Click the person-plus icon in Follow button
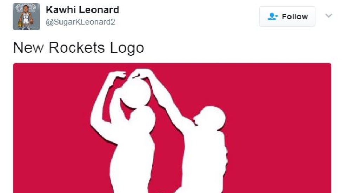 (273, 16)
